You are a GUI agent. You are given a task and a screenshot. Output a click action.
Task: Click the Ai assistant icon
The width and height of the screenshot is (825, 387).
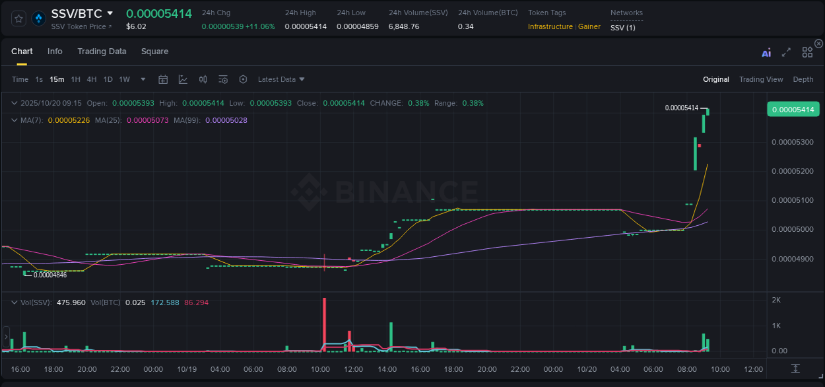click(766, 52)
